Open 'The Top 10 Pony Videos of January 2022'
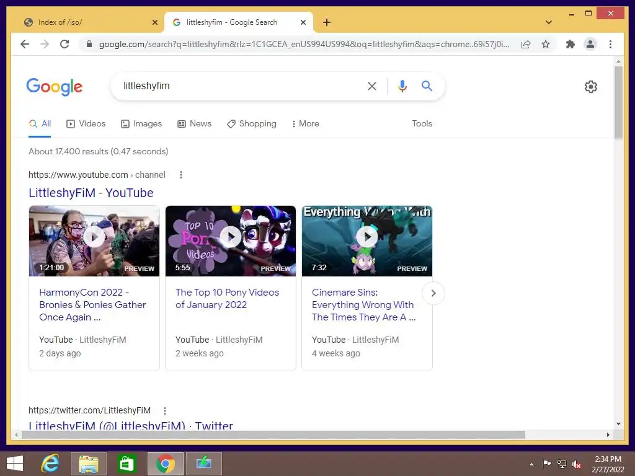The width and height of the screenshot is (635, 476). [227, 298]
